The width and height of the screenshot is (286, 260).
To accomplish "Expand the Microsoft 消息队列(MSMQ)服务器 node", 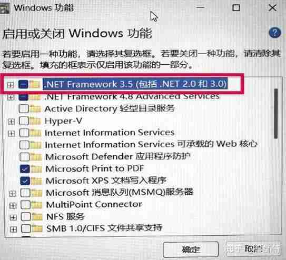I will (13, 194).
